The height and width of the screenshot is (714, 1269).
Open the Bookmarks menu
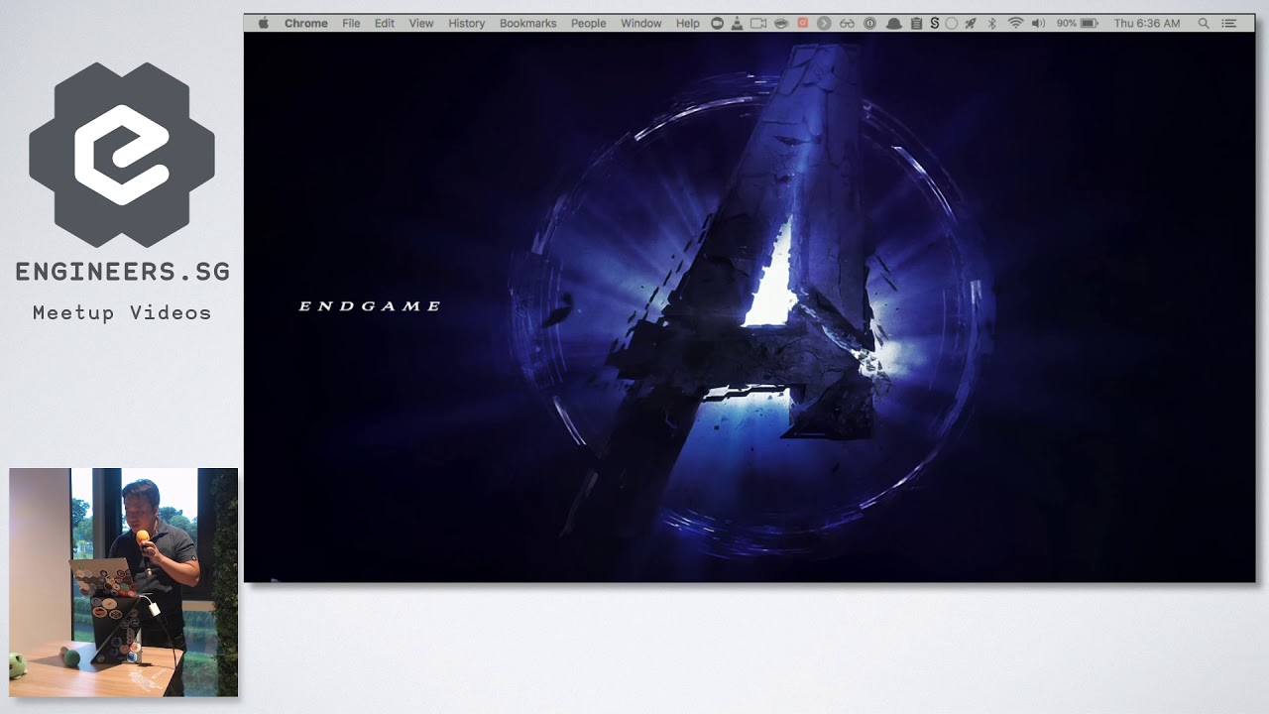click(x=527, y=23)
